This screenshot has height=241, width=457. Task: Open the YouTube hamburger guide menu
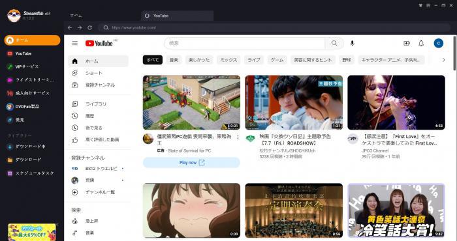tap(75, 44)
